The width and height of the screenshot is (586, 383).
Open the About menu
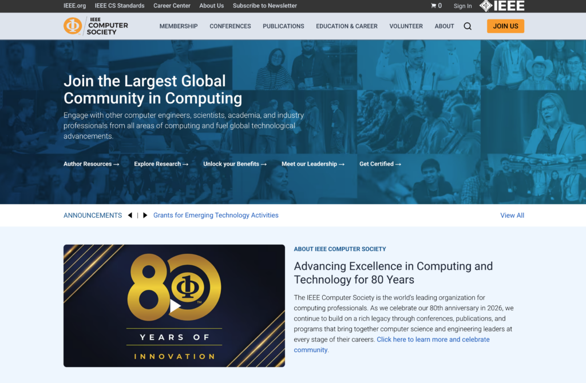[444, 26]
